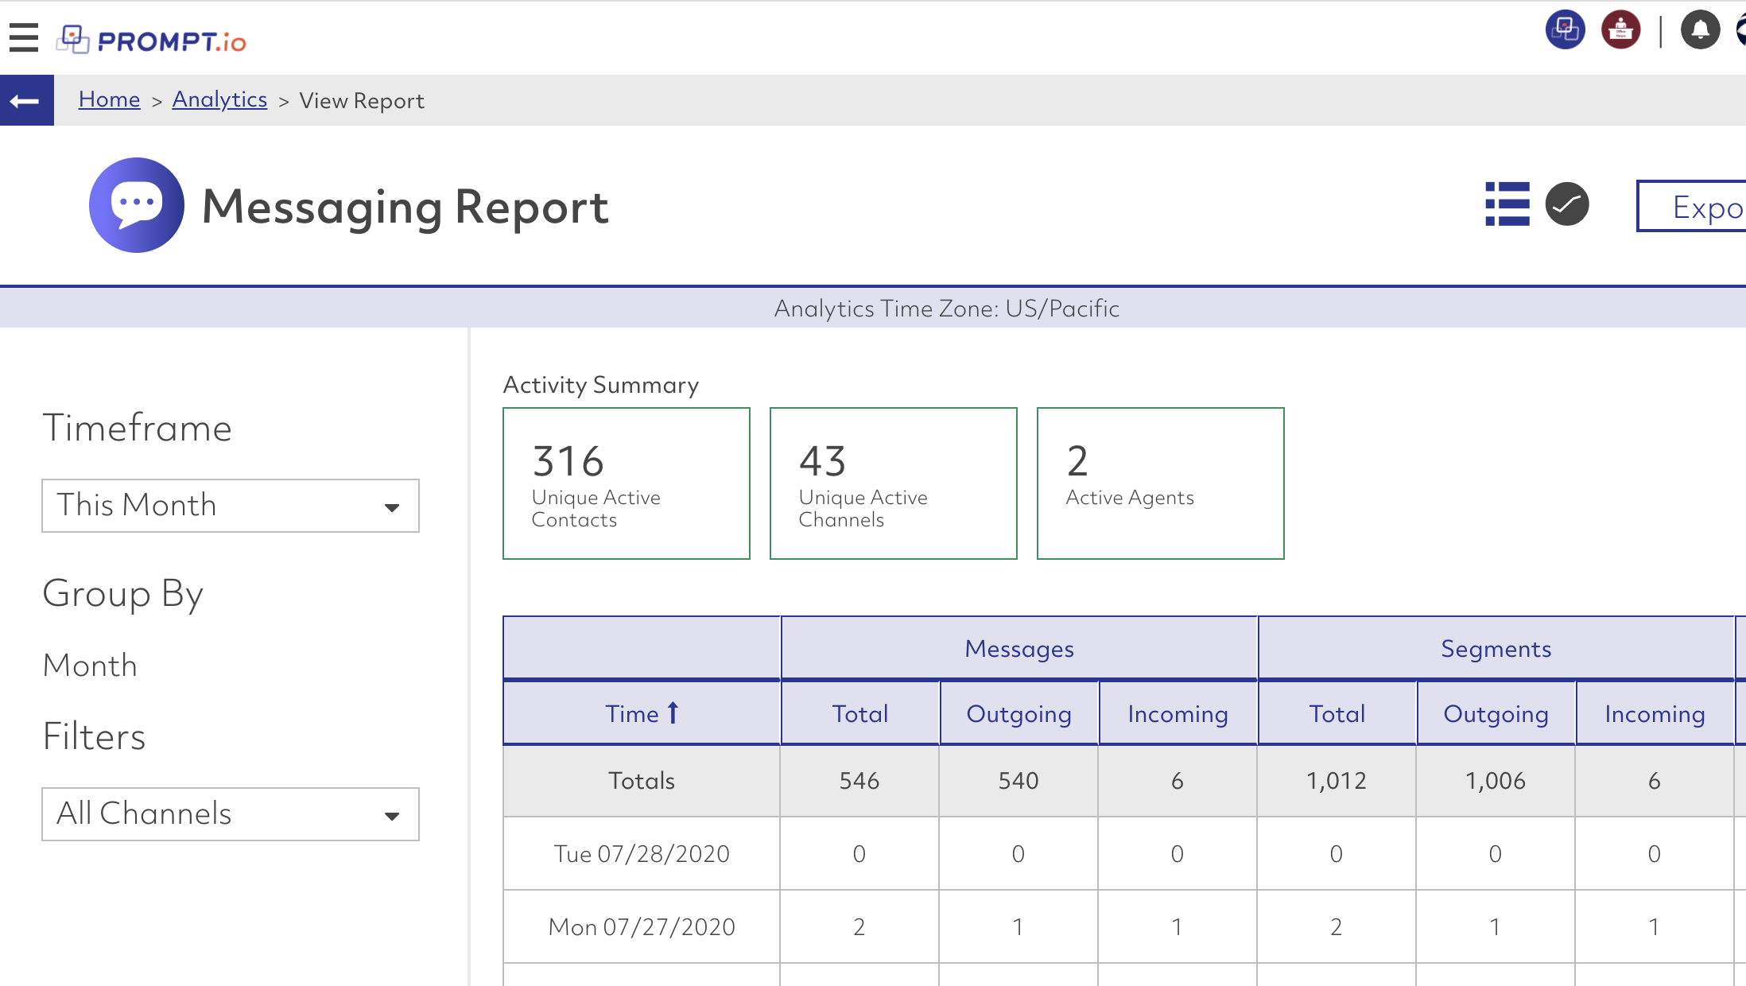The width and height of the screenshot is (1746, 986).
Task: Select the 2 Active Agents card
Action: [1161, 483]
